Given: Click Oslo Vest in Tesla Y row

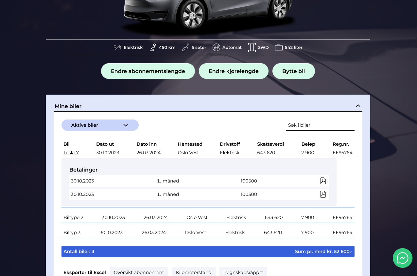Looking at the screenshot, I should [x=188, y=153].
